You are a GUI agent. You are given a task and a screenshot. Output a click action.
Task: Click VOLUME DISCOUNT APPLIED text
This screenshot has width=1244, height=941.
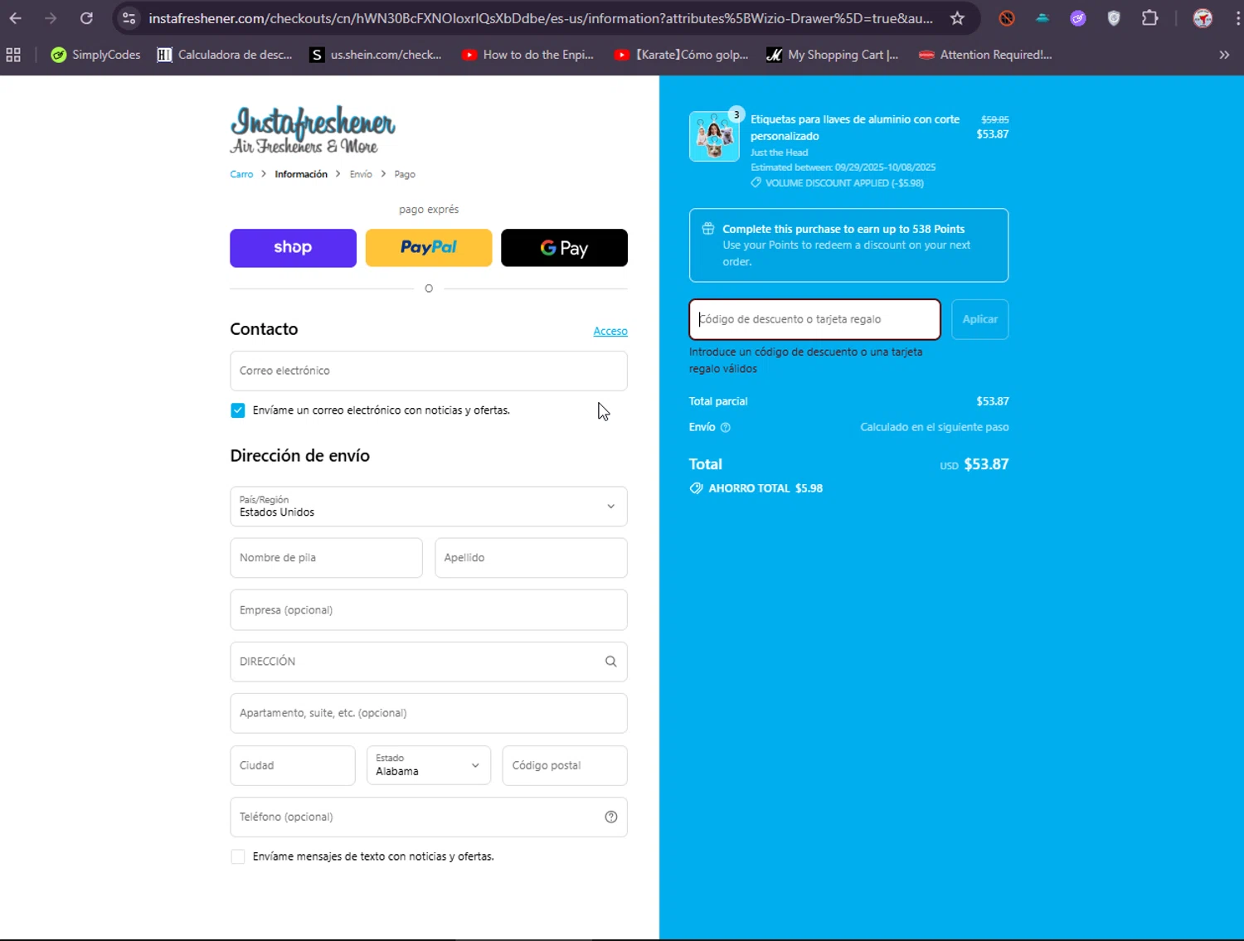[844, 183]
